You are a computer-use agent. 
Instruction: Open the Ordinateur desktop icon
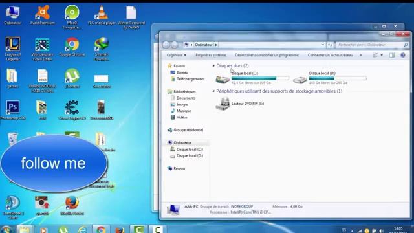(12, 16)
